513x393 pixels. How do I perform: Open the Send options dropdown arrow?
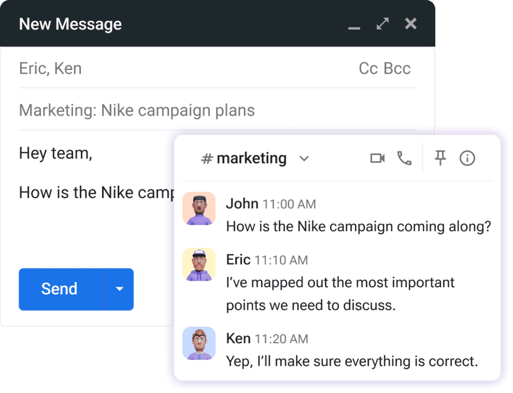tap(119, 289)
